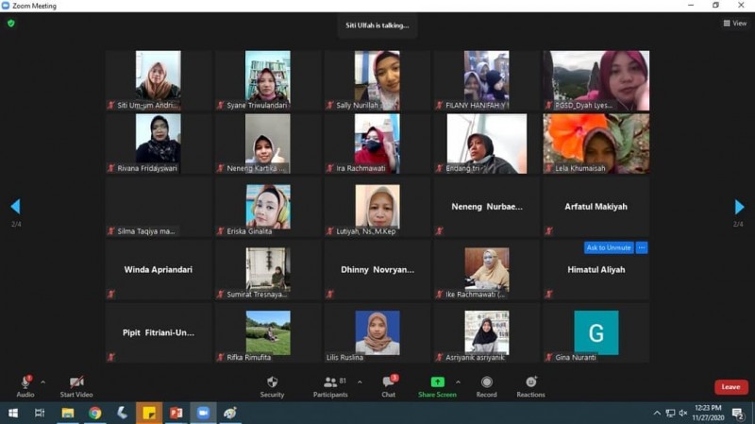
Task: Expand audio options arrow beside Audio
Action: 42,382
